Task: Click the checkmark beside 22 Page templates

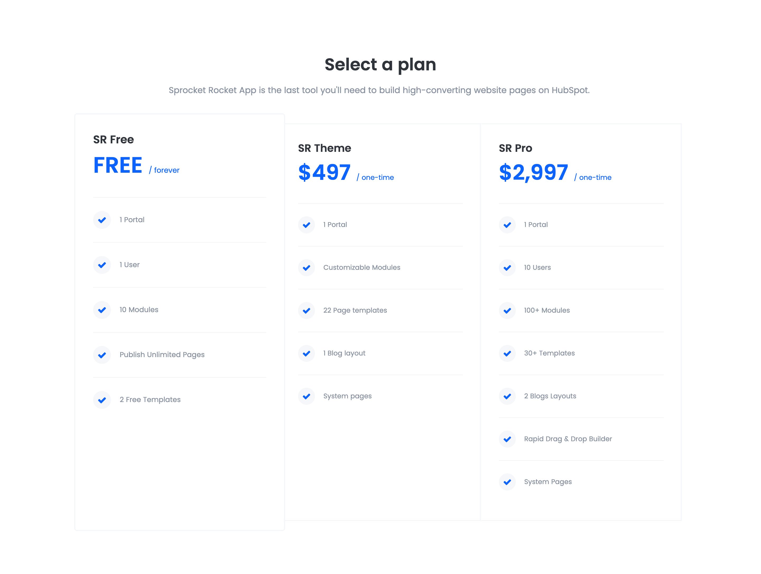Action: pos(307,311)
